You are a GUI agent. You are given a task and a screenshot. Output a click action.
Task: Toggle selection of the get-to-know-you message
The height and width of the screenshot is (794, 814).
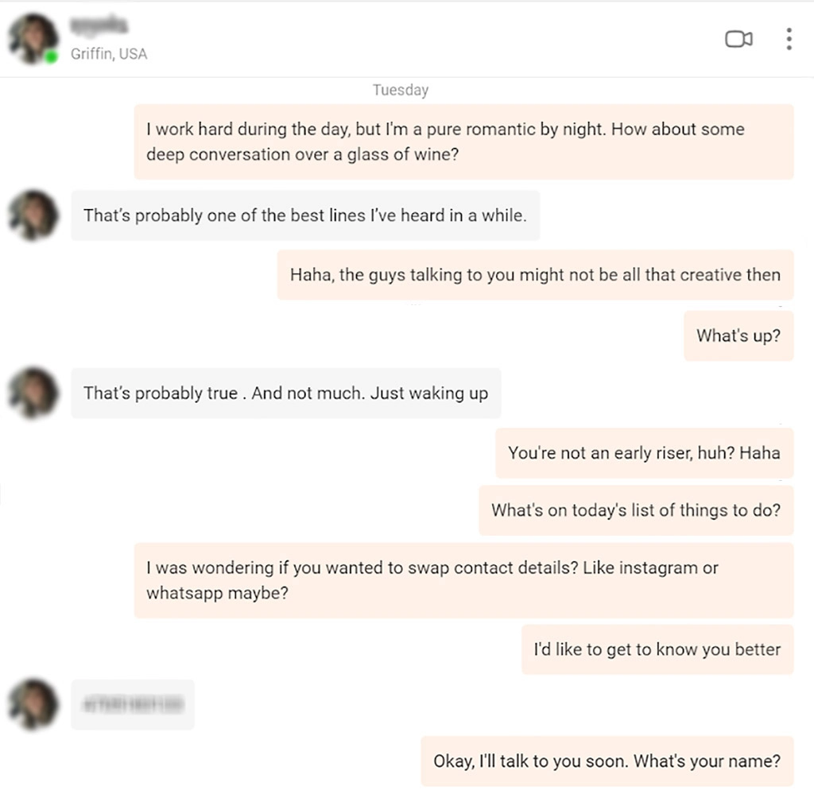657,649
